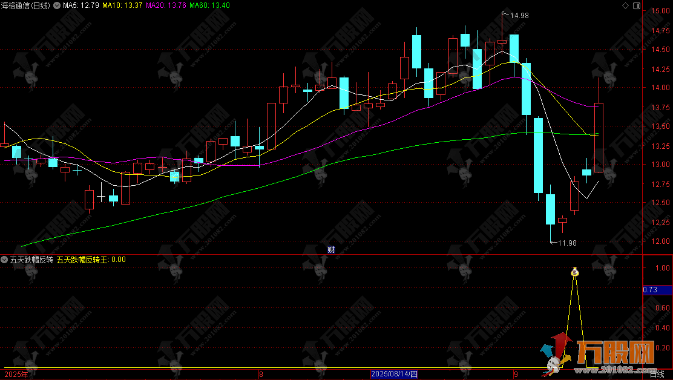Expand the dropdown beside 海格通信(日线) title
The height and width of the screenshot is (380, 673).
tap(57, 5)
